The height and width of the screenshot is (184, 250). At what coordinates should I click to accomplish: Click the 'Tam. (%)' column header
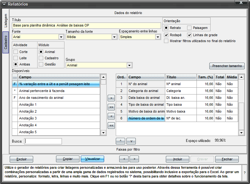(205, 77)
